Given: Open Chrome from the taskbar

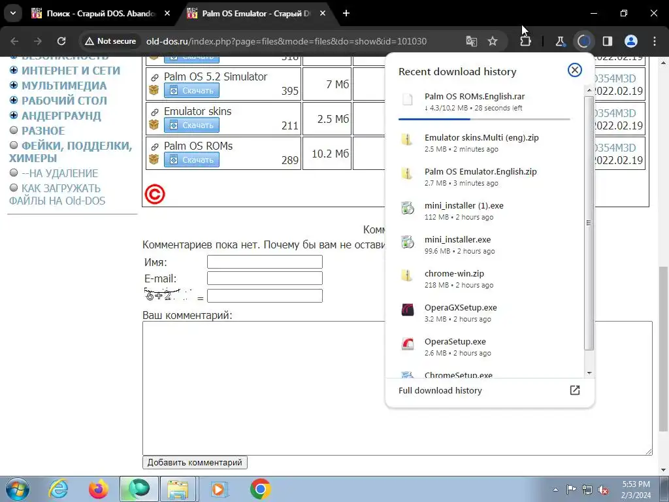Looking at the screenshot, I should 260,489.
